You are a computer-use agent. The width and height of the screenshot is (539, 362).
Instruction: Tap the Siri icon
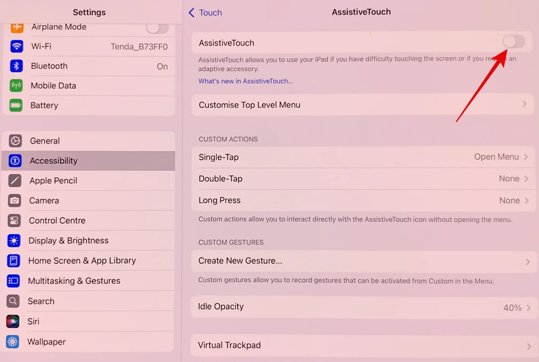13,322
